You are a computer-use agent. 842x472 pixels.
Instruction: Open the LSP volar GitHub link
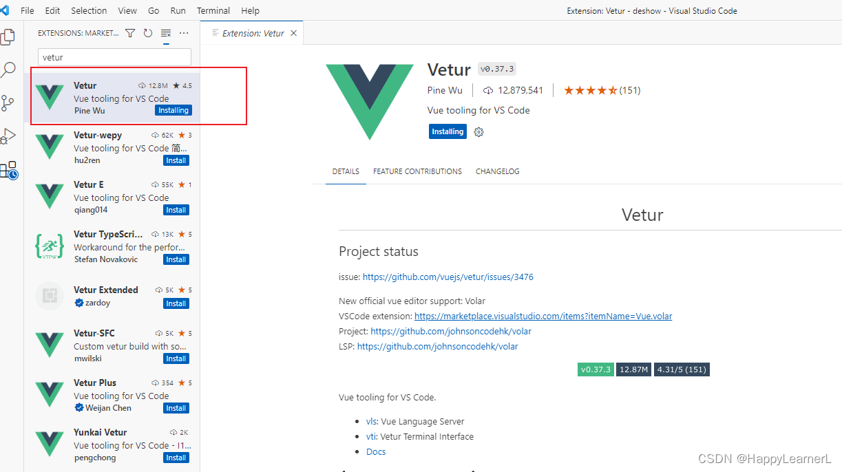tap(438, 347)
